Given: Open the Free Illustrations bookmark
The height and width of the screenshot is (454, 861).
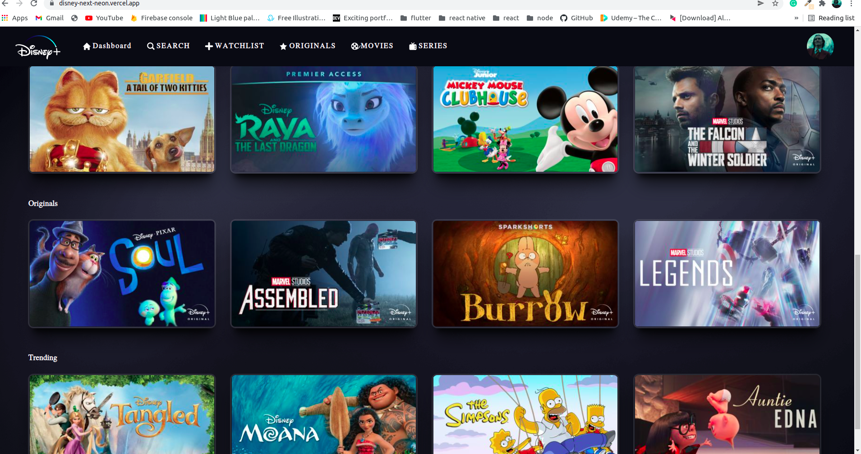Looking at the screenshot, I should (x=296, y=18).
